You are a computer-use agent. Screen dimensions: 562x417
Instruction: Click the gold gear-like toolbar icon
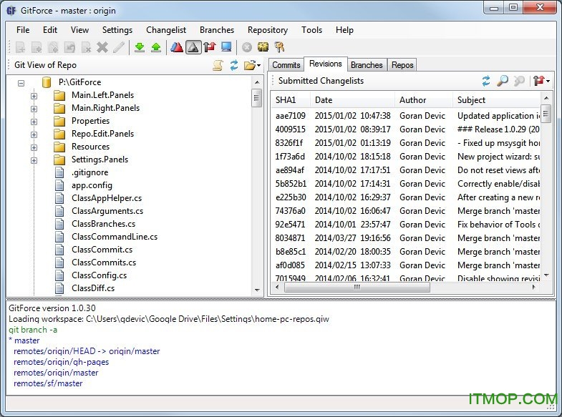pyautogui.click(x=263, y=47)
